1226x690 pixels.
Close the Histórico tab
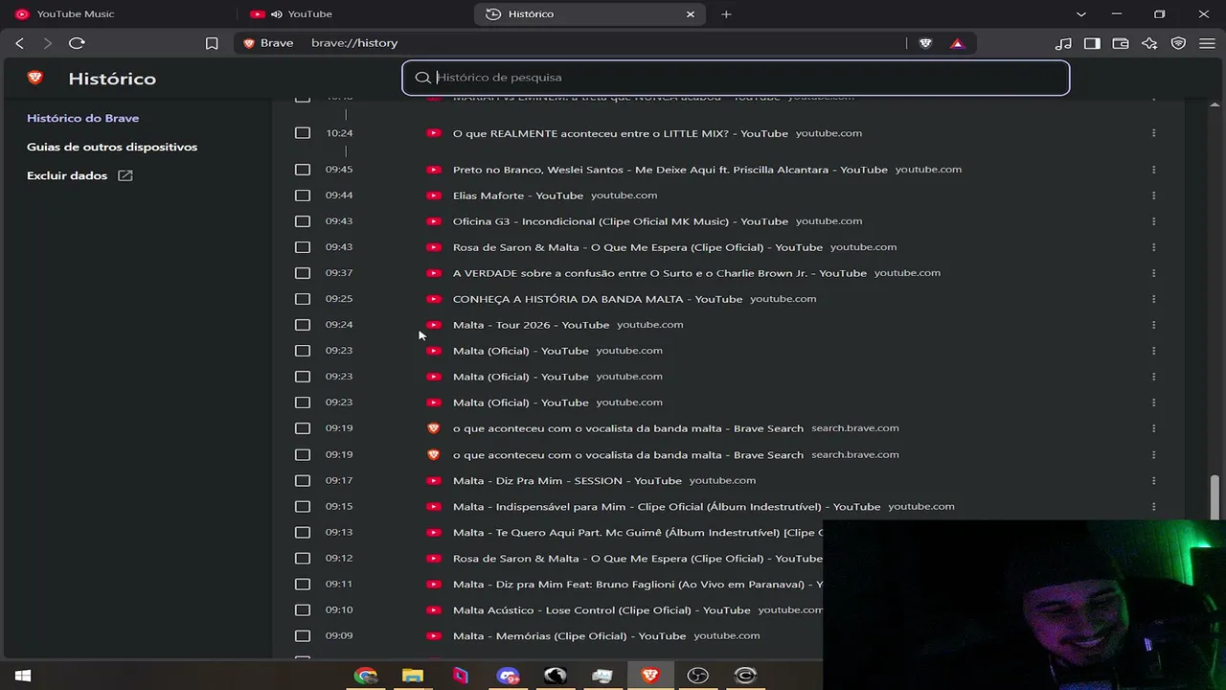tap(691, 14)
